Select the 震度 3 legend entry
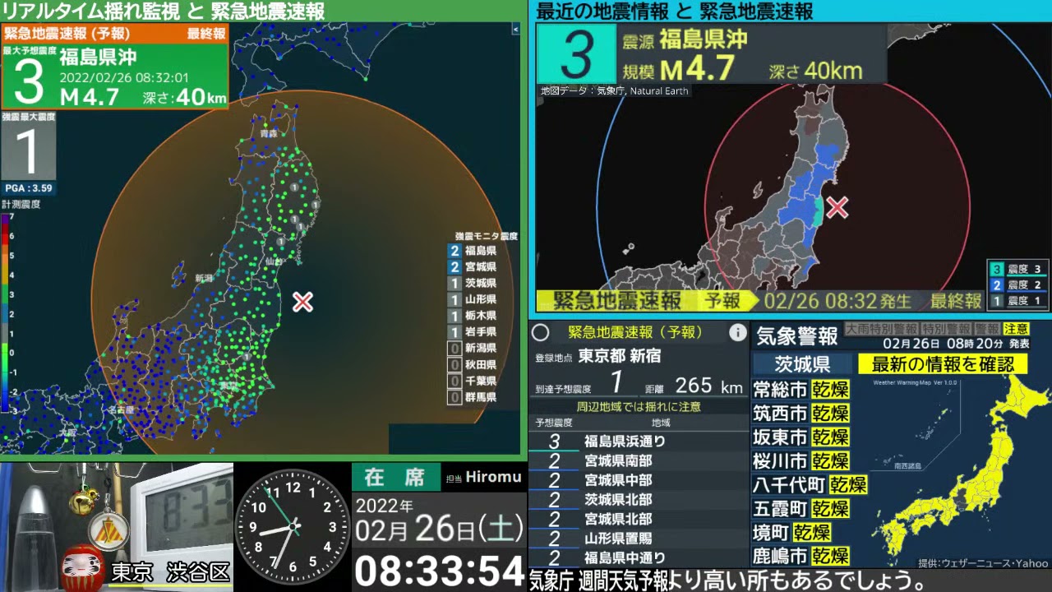The width and height of the screenshot is (1052, 592). pos(1017,269)
